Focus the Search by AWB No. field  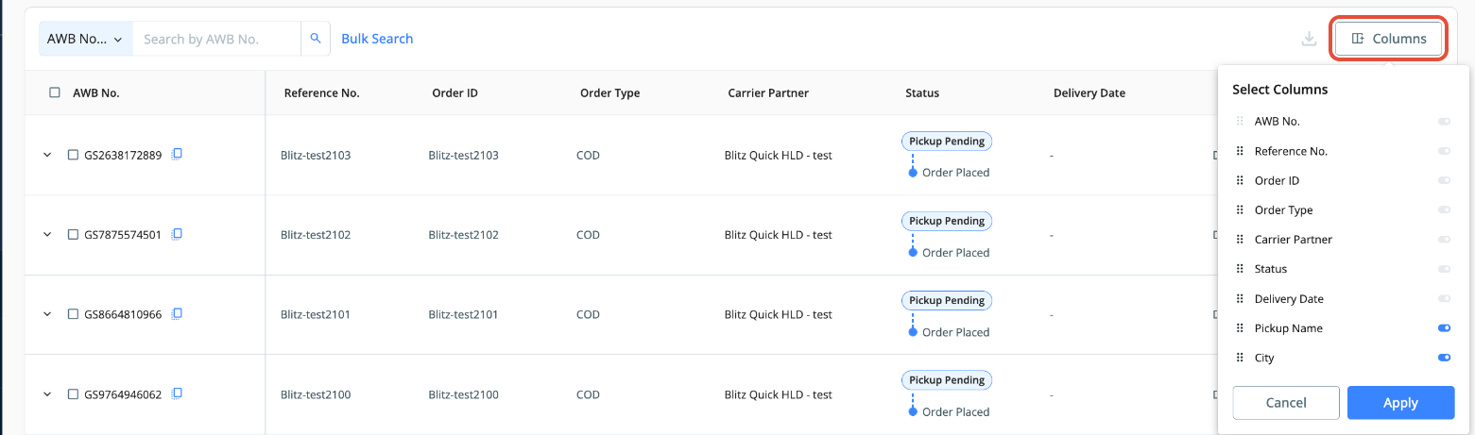[217, 39]
